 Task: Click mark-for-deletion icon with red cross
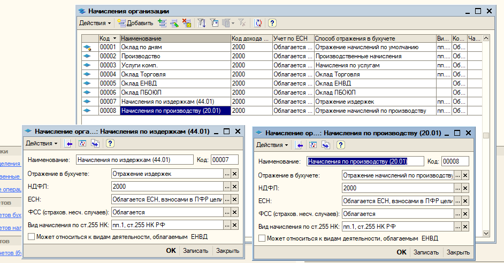(187, 23)
